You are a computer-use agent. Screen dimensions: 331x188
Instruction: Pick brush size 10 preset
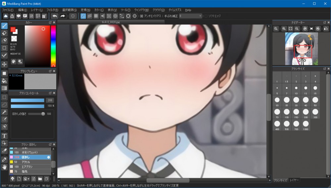[x=296, y=89]
